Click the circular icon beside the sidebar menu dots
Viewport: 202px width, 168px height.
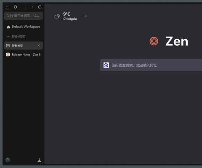[16, 7]
